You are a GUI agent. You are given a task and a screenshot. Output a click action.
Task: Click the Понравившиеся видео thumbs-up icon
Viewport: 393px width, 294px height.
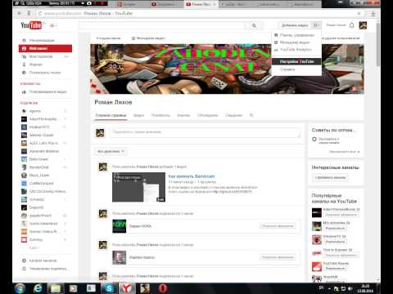[x=24, y=92]
